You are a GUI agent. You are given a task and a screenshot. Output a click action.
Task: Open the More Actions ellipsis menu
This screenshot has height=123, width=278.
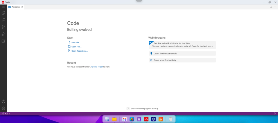coord(275,7)
